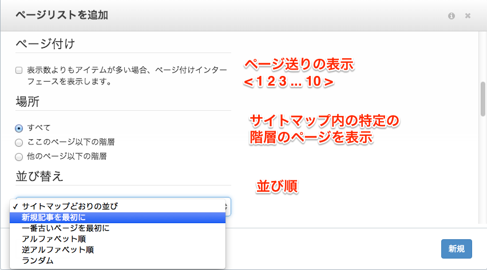Select the ここのページ以下の階層 radio option
Viewport: 487px width, 270px height.
(x=19, y=142)
